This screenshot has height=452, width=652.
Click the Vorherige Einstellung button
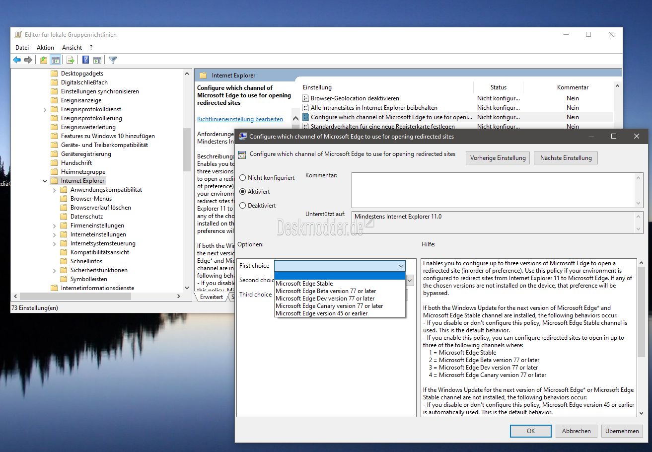pyautogui.click(x=498, y=158)
